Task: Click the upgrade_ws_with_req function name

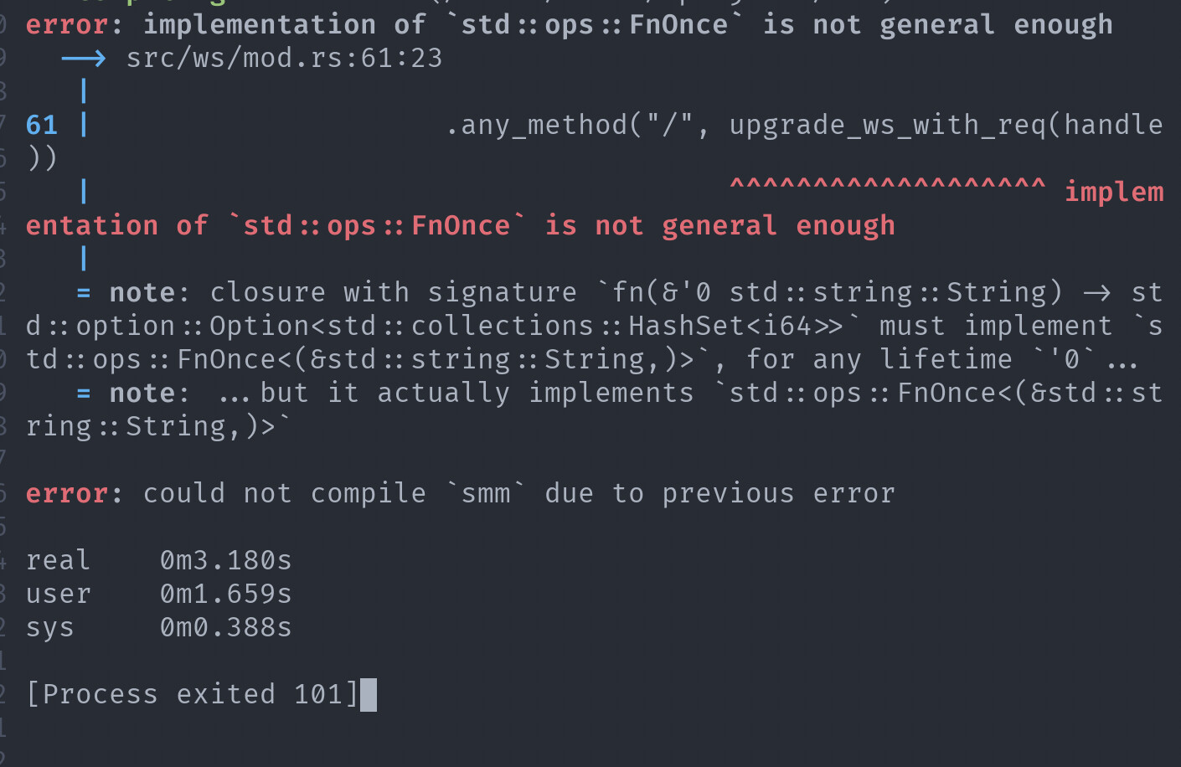Action: tap(887, 125)
